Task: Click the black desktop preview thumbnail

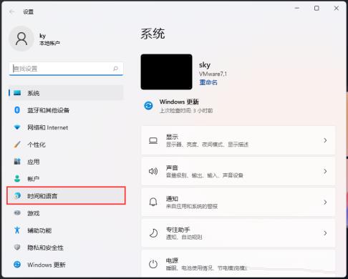Action: (x=166, y=72)
